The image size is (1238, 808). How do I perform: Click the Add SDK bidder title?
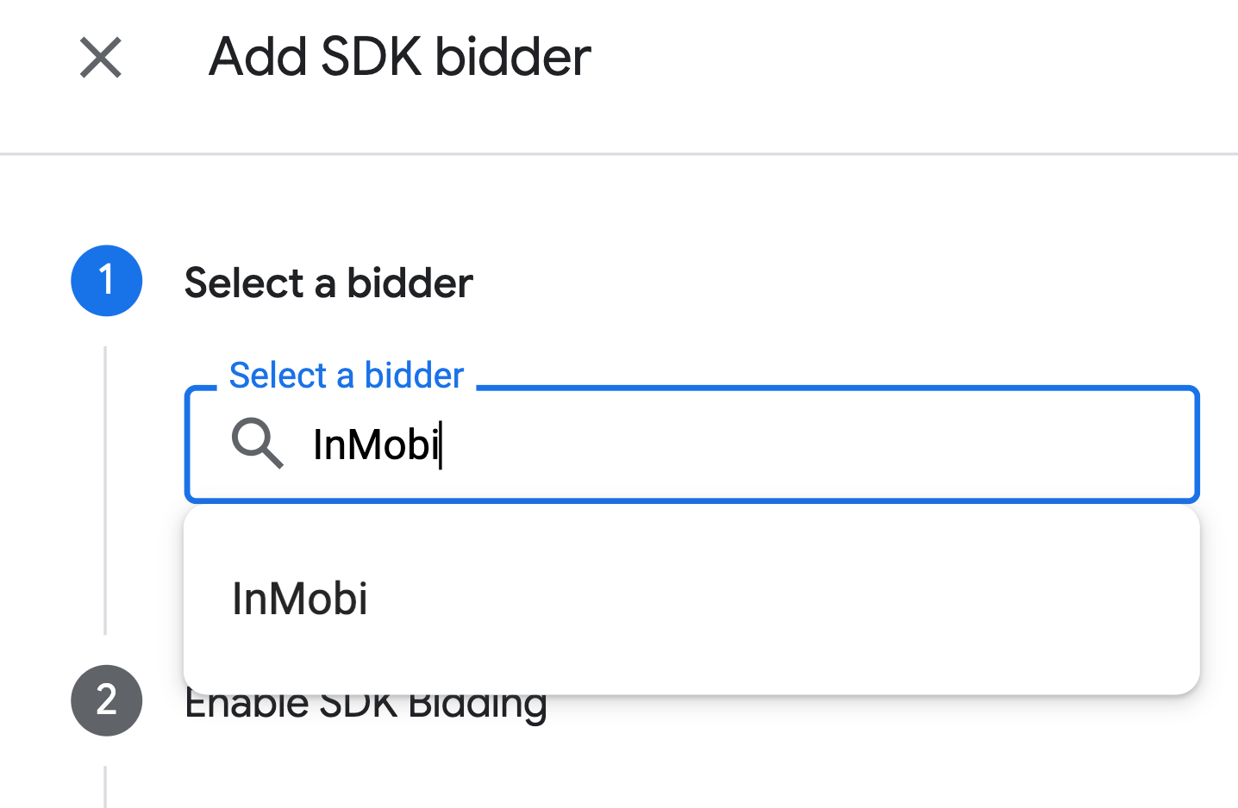point(399,58)
